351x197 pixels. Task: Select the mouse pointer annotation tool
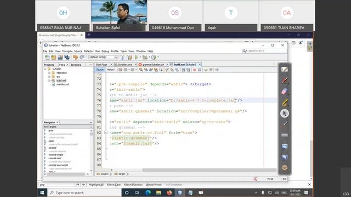285,113
